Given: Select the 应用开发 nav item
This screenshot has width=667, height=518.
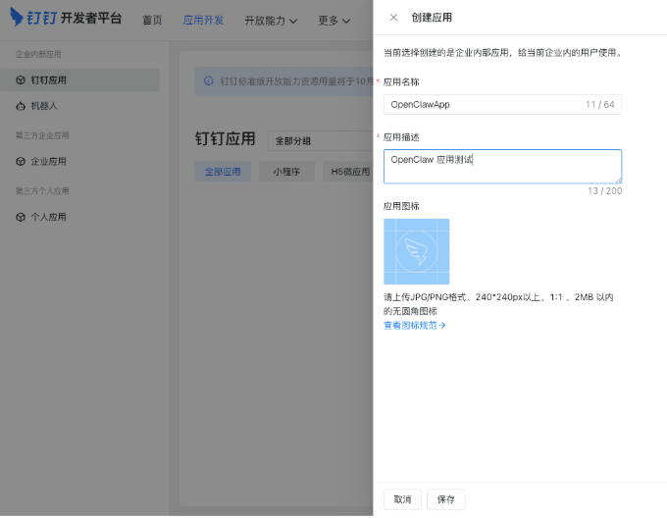Looking at the screenshot, I should tap(203, 20).
